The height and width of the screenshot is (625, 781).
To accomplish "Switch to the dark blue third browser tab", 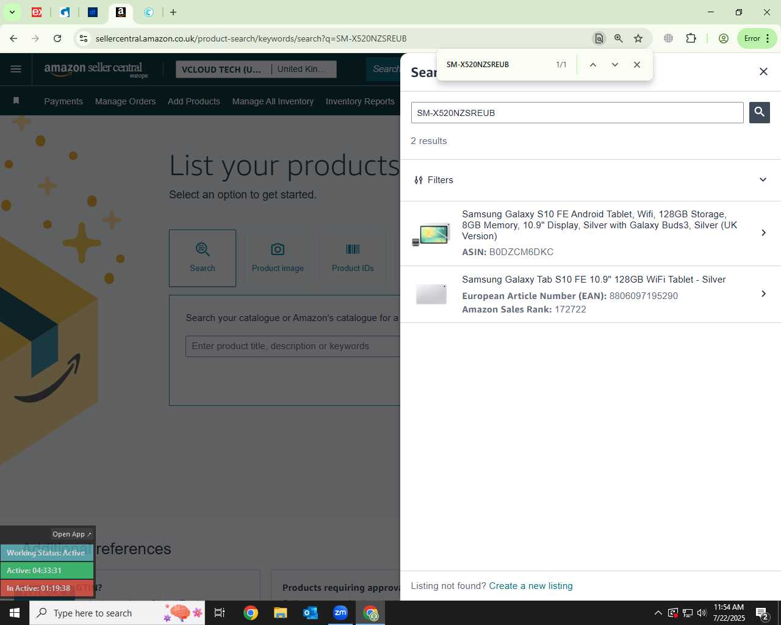I will [93, 12].
